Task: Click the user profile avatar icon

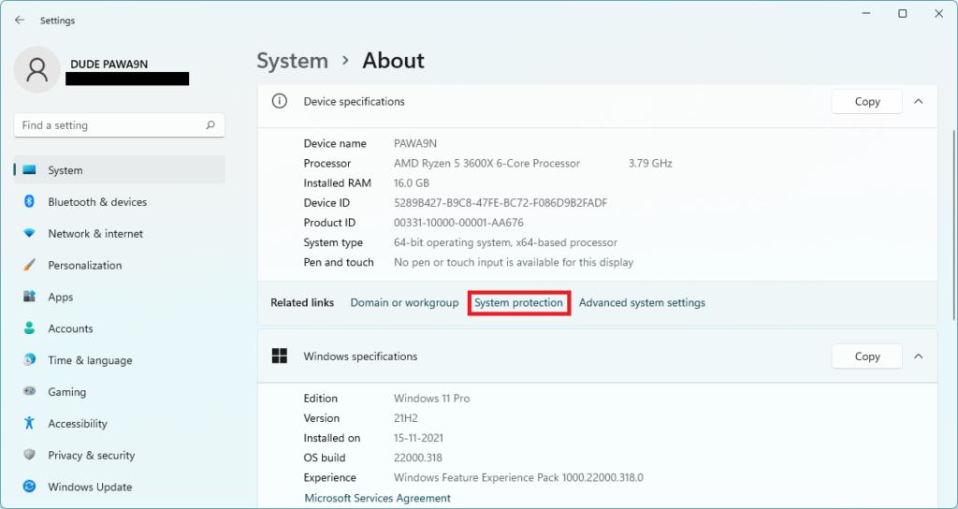Action: 37,70
